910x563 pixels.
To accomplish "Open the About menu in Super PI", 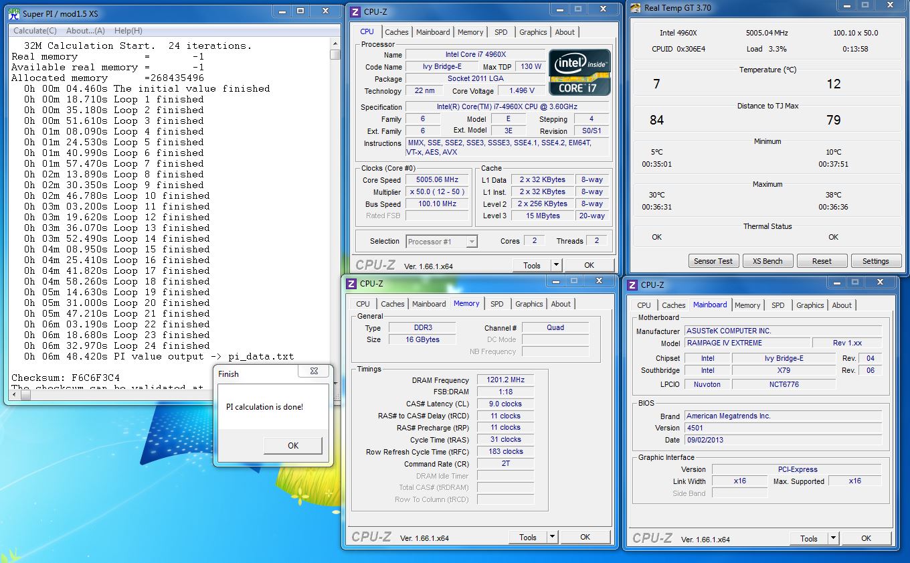I will pyautogui.click(x=86, y=31).
